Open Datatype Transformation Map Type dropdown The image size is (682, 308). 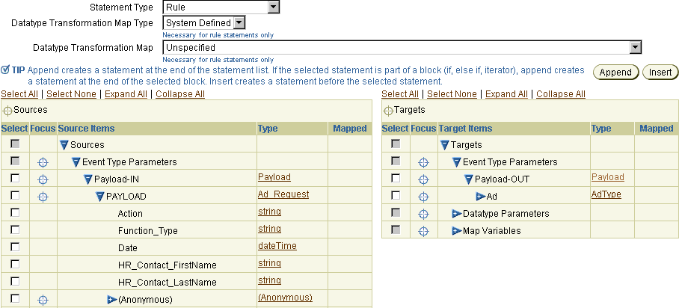239,22
